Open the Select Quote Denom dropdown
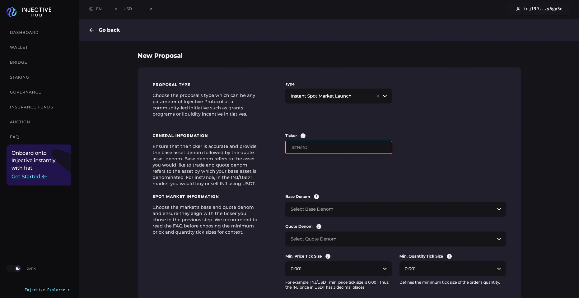Screen dimensions: 579x298 pos(396,239)
